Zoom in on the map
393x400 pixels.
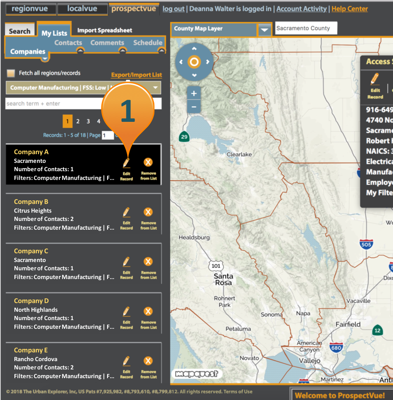[194, 93]
